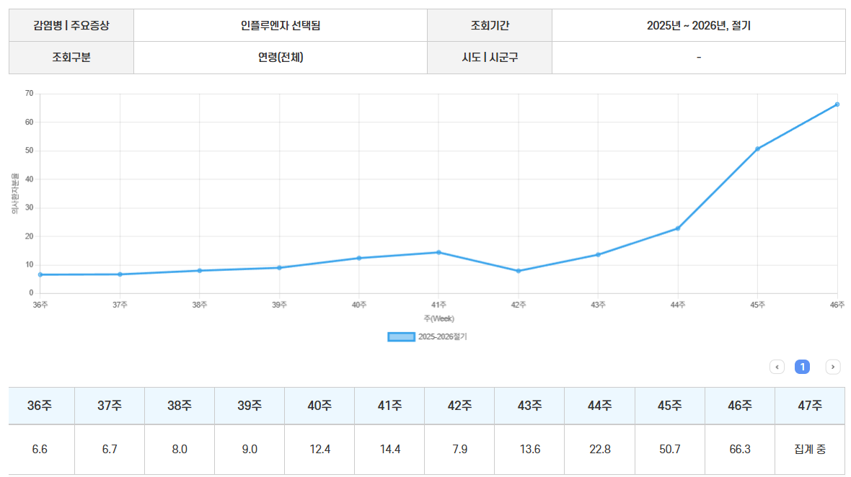The image size is (851, 477).
Task: Click the 2025년 ~ 2026년, 절기 period cell
Action: (x=698, y=25)
